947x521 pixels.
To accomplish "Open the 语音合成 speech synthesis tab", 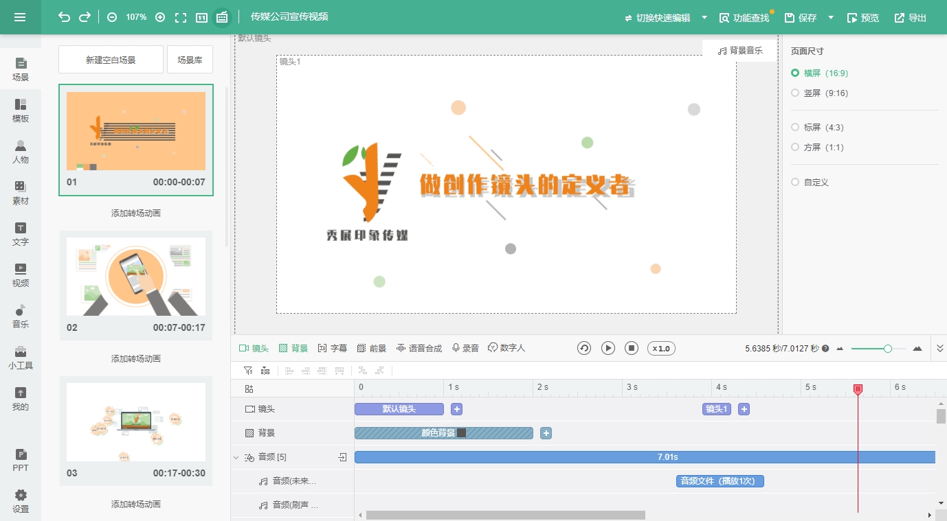I will tap(419, 349).
